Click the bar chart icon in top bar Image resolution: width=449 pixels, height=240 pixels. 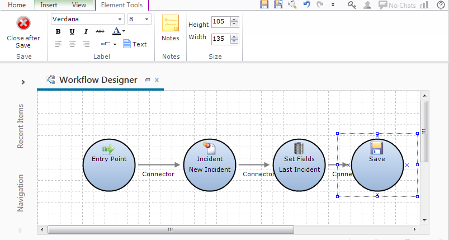pyautogui.click(x=424, y=5)
